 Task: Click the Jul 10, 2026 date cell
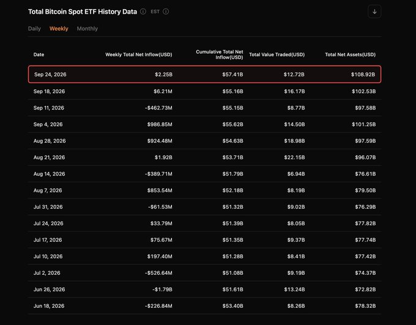pyautogui.click(x=48, y=256)
